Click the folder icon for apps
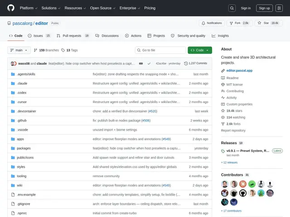Image resolution: width=290 pixels, height=217 pixels. pos(13,139)
